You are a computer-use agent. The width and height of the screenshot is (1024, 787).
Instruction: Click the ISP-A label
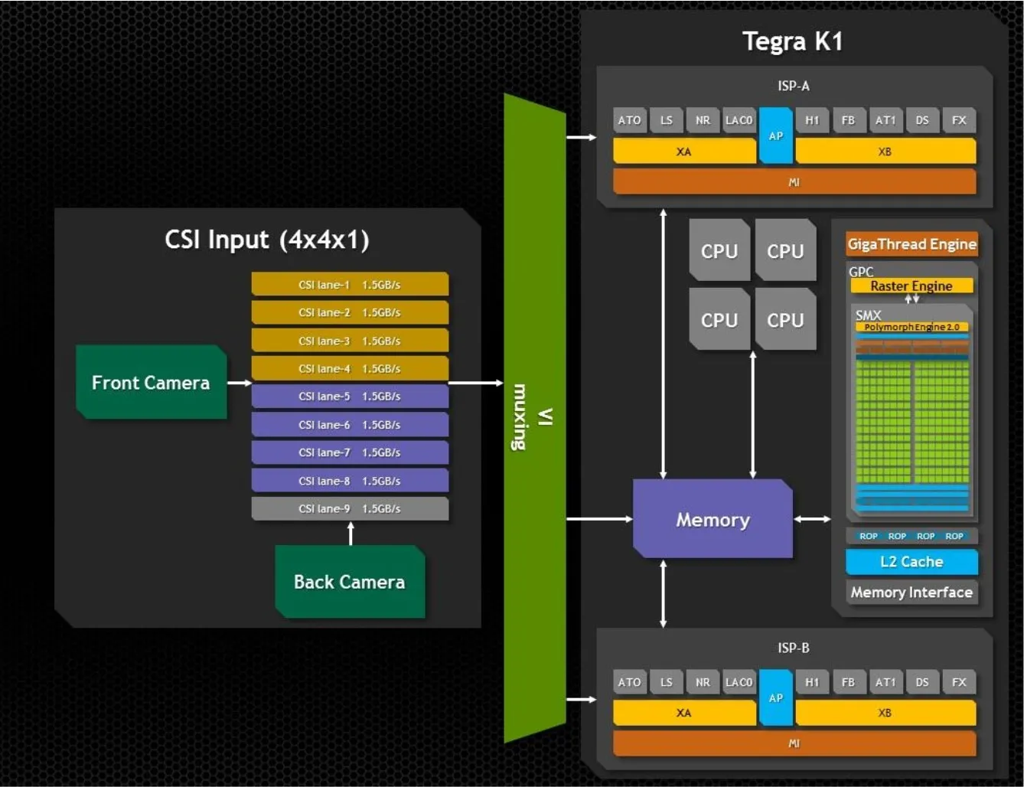point(794,86)
